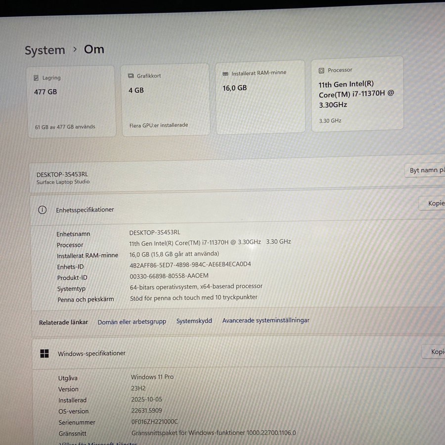Open Avancerade systeminställningar link
This screenshot has height=445, width=445.
[266, 320]
